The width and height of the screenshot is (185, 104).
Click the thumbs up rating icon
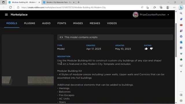[146, 49]
